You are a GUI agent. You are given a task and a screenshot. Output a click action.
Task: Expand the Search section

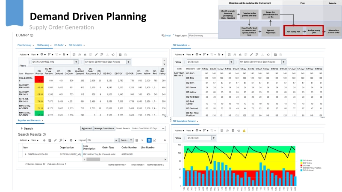pos(21,128)
